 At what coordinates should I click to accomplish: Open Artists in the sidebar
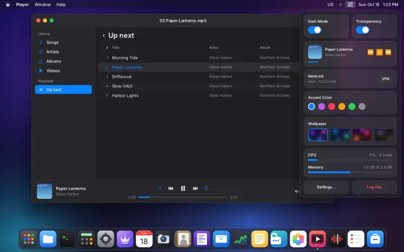[x=63, y=52]
